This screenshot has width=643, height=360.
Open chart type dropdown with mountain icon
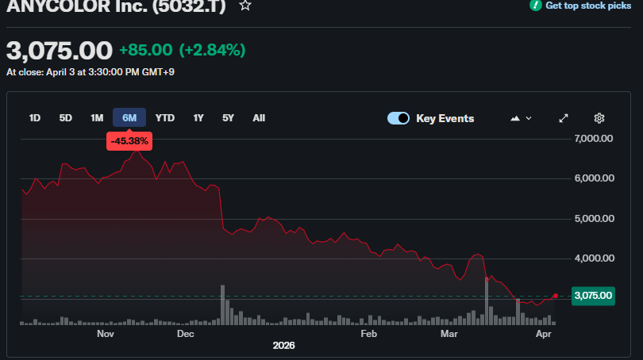(521, 118)
